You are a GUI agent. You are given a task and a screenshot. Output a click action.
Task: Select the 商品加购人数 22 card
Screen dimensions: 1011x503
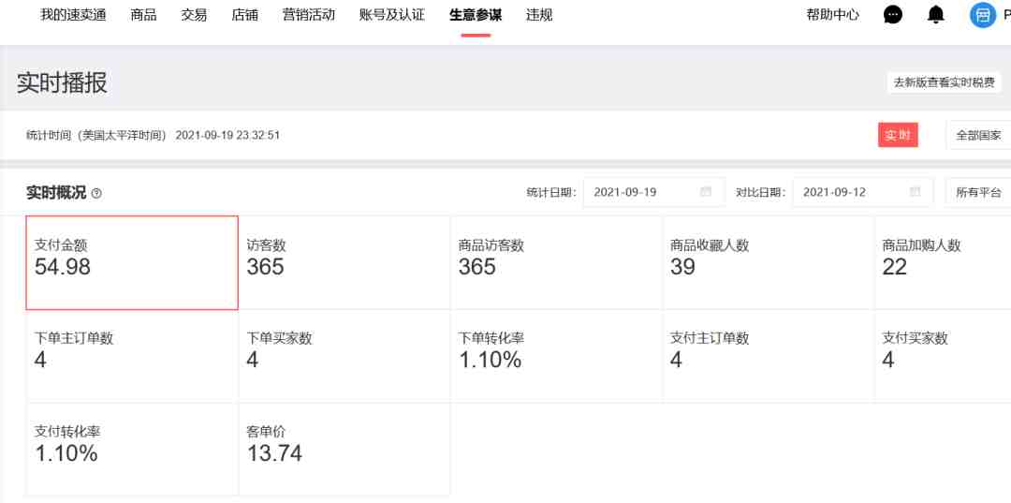pyautogui.click(x=943, y=262)
